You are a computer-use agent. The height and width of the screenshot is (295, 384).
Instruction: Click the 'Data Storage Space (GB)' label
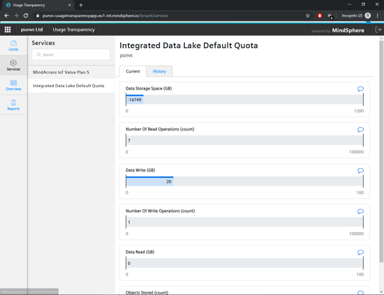tap(148, 88)
